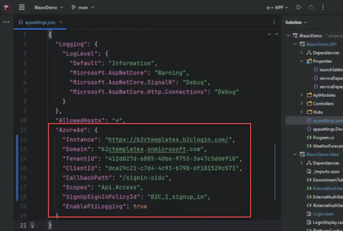Screen dimensions: 343x231
Task: Click the Debug bug icon
Action: click(x=311, y=7)
